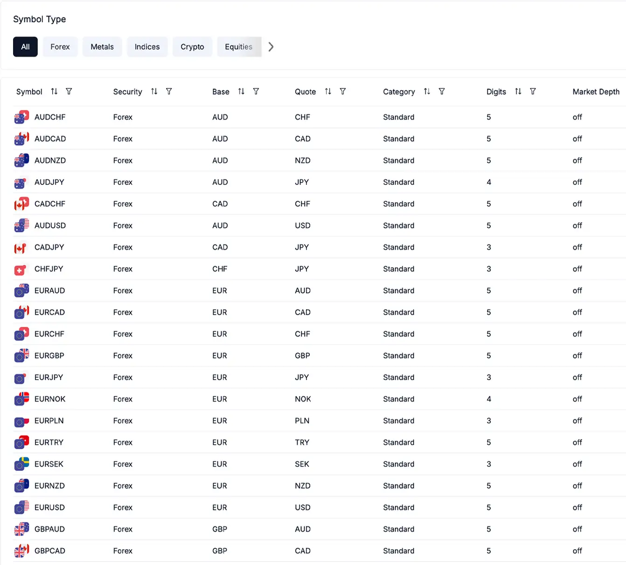This screenshot has width=626, height=565.
Task: Open the Digits column filter funnel
Action: pyautogui.click(x=533, y=92)
